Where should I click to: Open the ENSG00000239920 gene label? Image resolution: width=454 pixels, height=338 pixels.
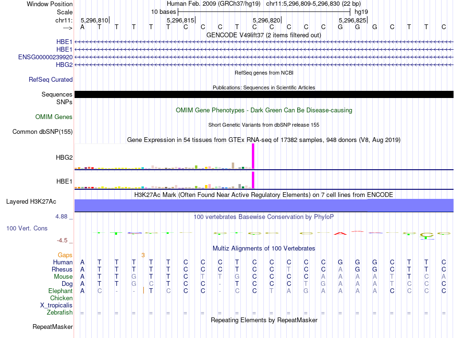[x=45, y=57]
